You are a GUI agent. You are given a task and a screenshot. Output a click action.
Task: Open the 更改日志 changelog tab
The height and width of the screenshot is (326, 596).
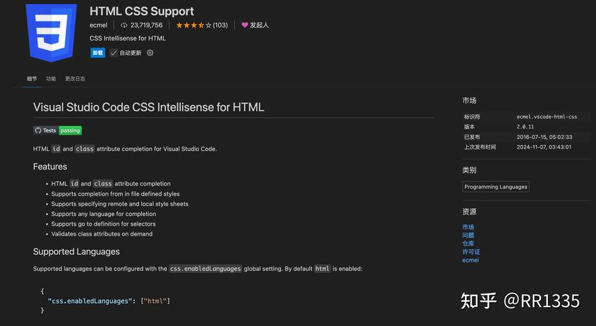75,79
